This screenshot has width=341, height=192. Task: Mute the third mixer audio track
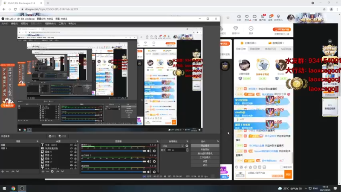click(149, 172)
